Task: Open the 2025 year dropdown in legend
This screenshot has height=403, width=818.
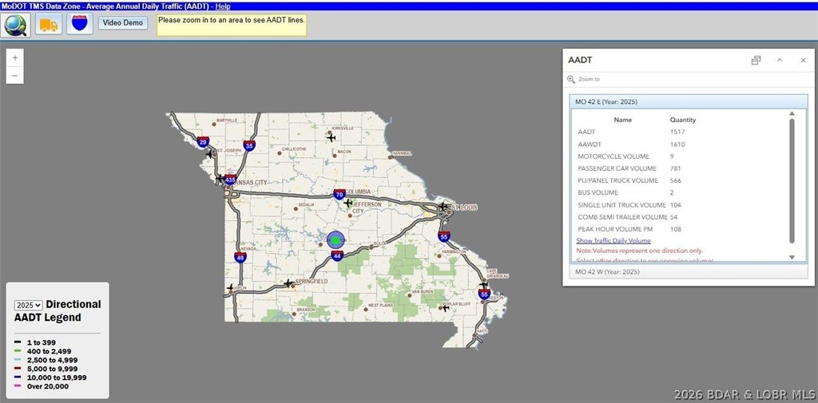Action: click(x=28, y=305)
